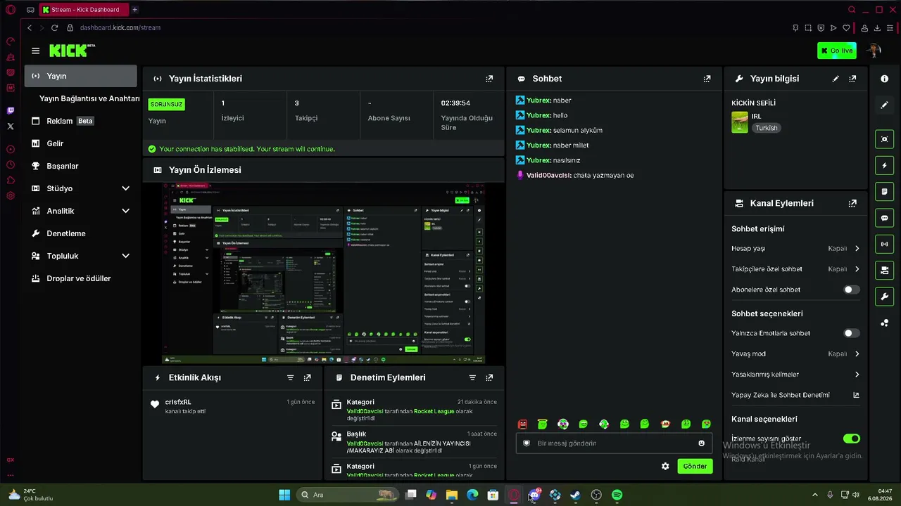Viewport: 901px width, 506px height.
Task: Click the taskbar Ara search box
Action: (347, 495)
